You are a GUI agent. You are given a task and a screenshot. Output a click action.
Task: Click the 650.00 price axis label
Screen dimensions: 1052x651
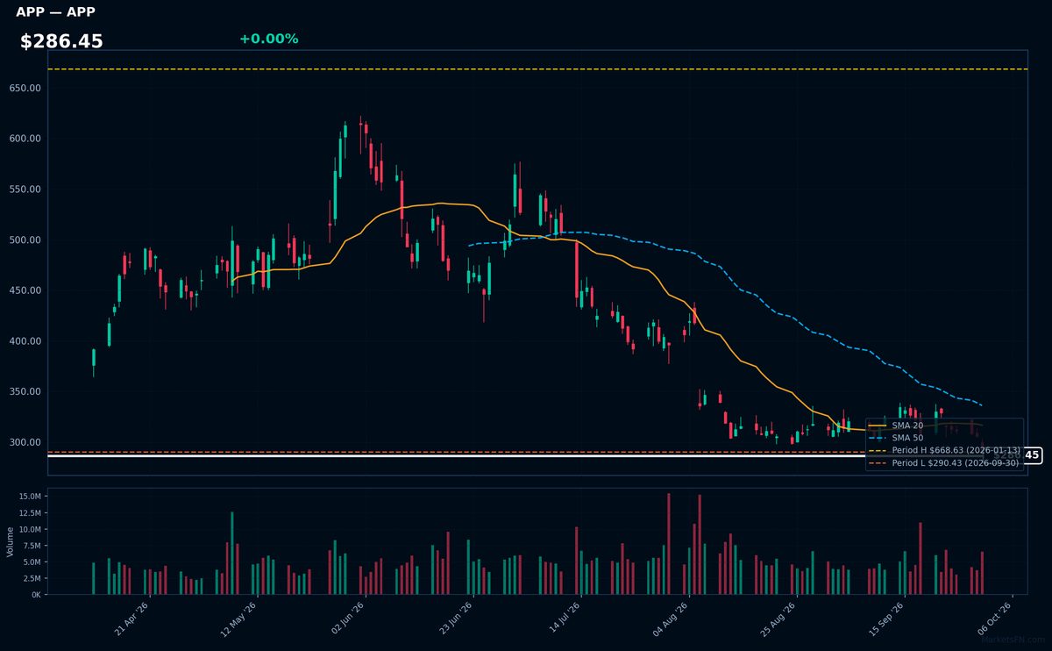click(25, 88)
